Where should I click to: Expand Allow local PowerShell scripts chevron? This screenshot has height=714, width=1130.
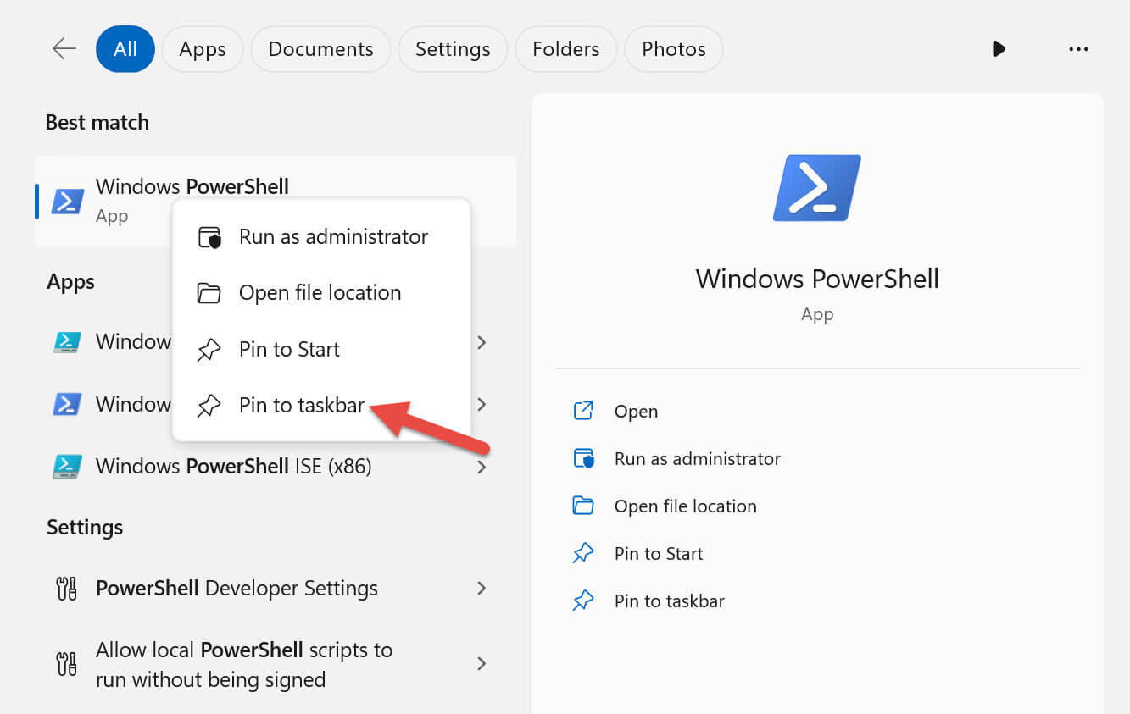pos(482,664)
